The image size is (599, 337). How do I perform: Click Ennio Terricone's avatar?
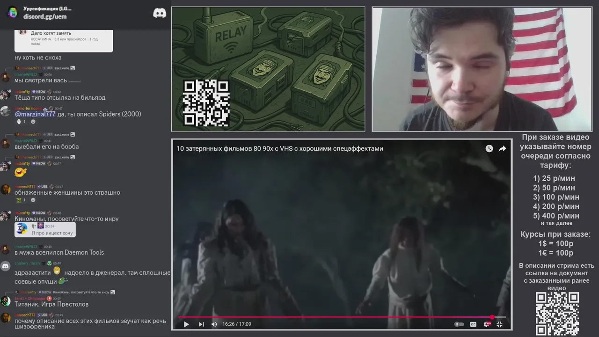6,111
